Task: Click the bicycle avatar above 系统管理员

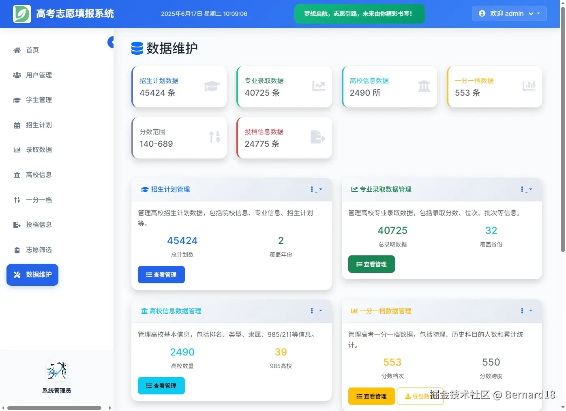Action: (x=57, y=370)
